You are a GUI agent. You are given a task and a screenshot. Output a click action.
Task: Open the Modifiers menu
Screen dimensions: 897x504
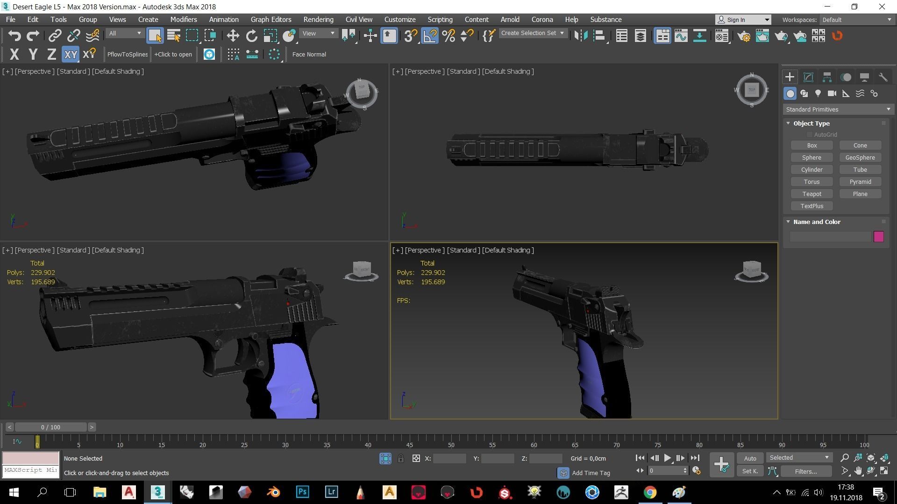tap(183, 20)
